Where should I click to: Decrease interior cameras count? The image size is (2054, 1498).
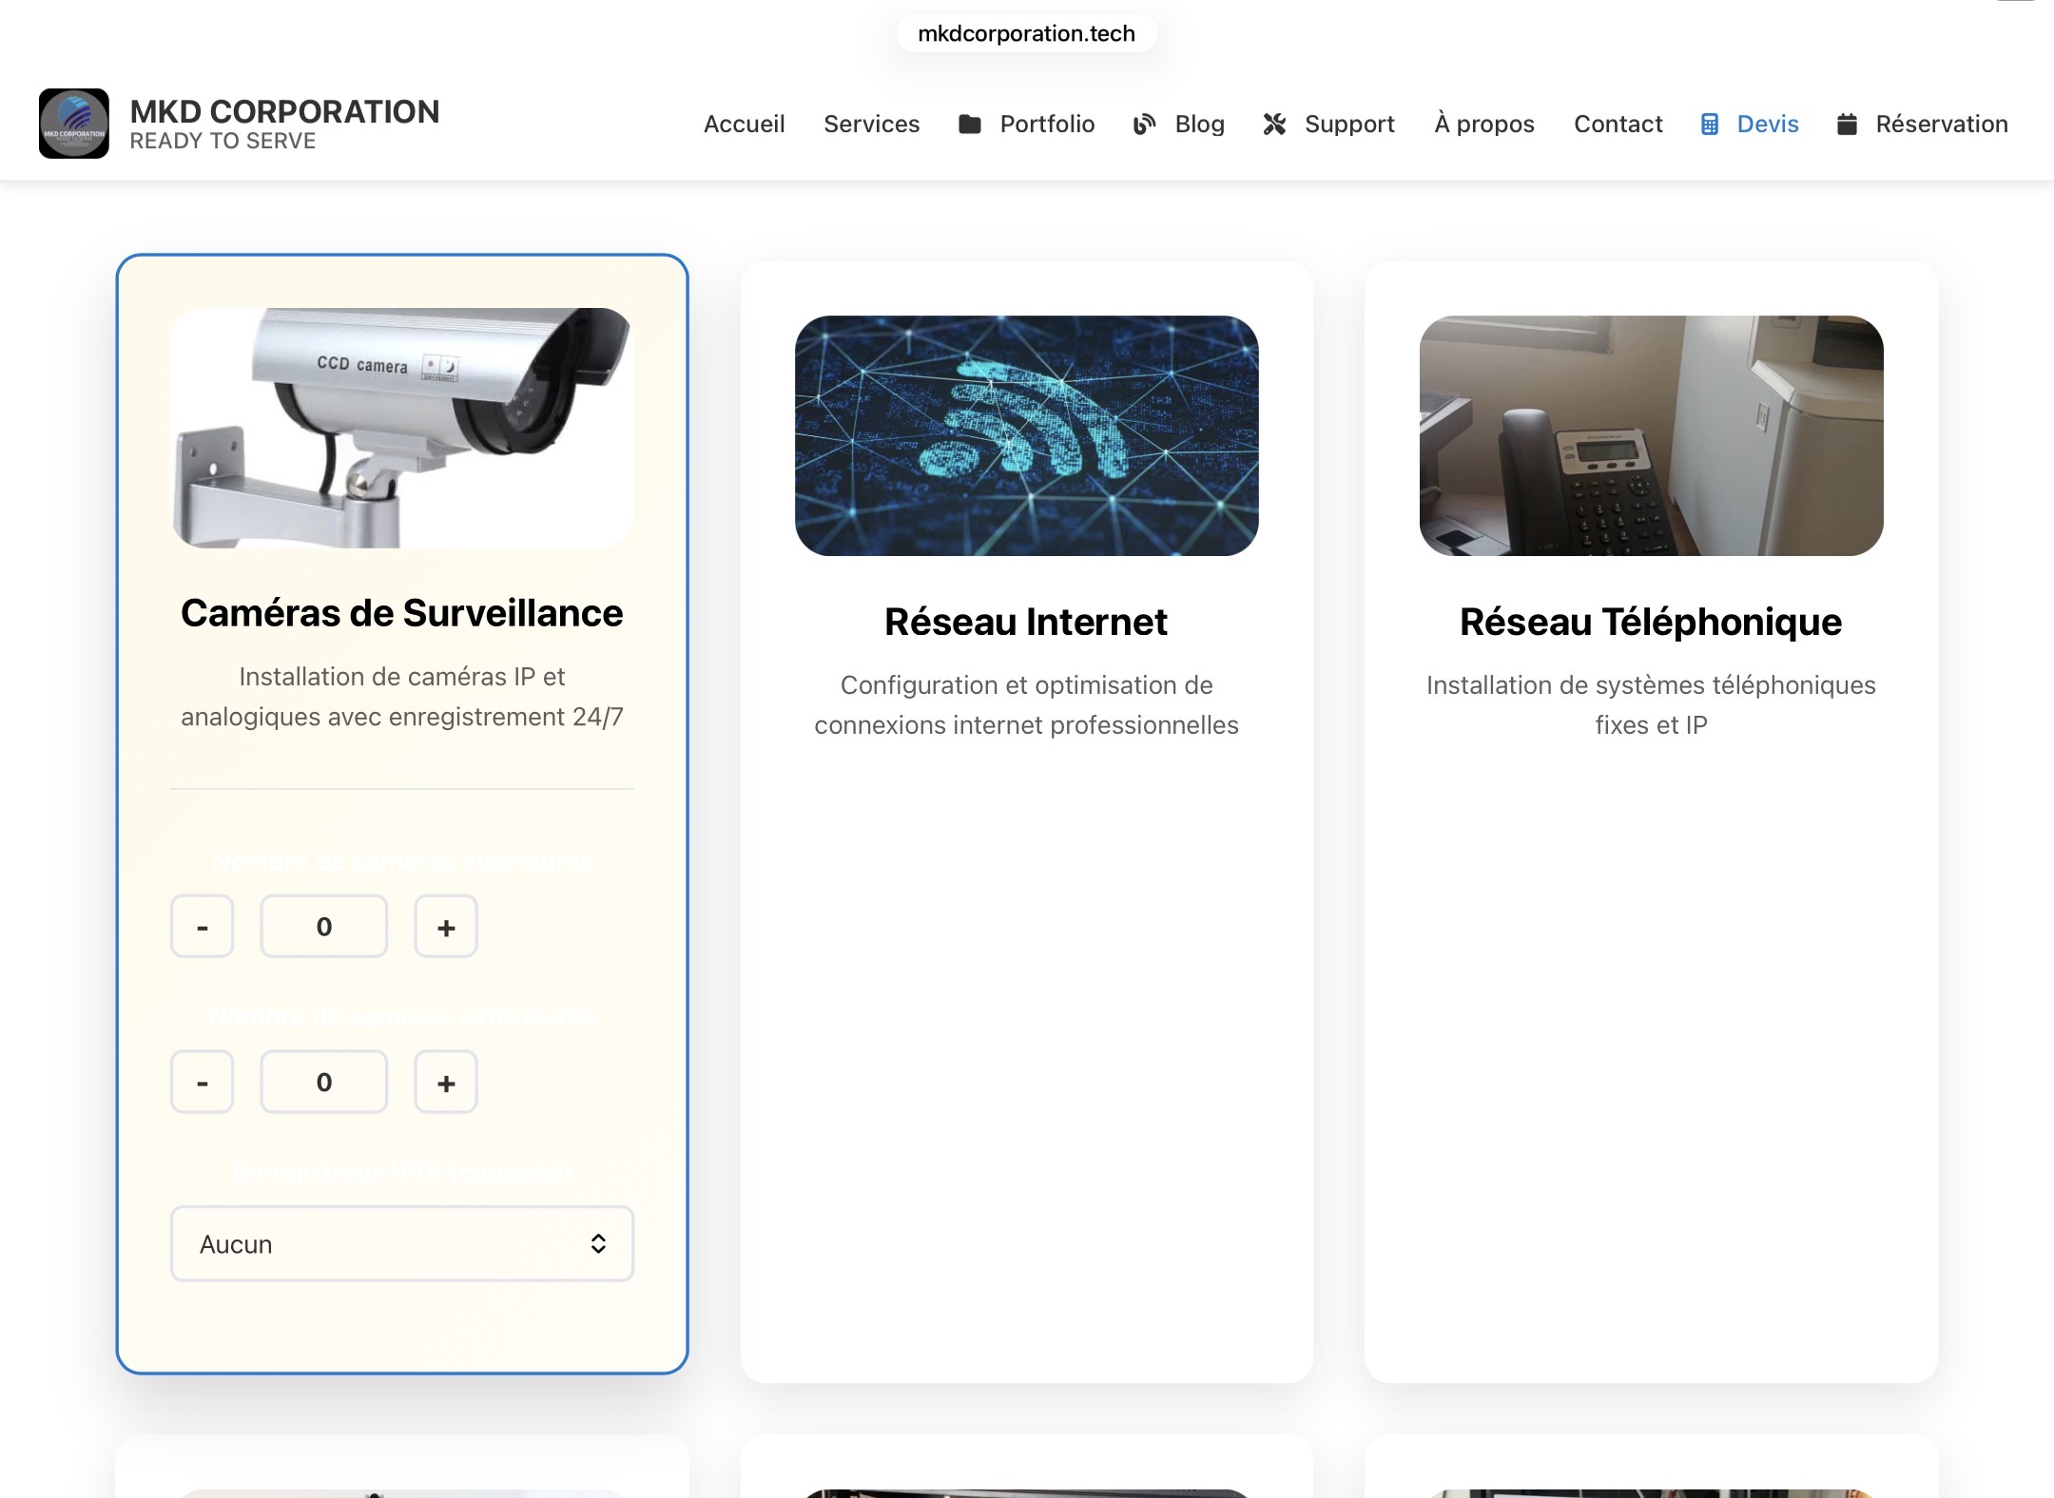(x=202, y=926)
